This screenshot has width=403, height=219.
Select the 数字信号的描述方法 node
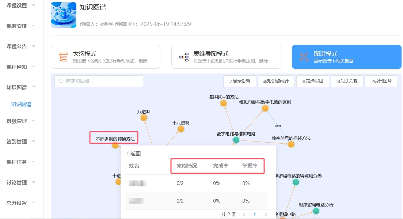291,144
